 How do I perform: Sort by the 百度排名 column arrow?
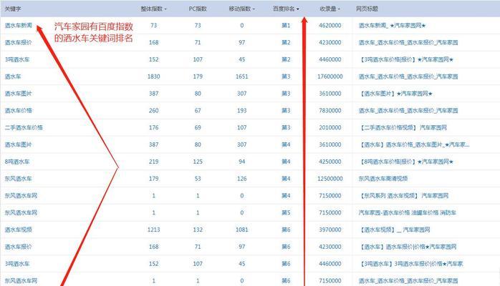tap(298, 9)
